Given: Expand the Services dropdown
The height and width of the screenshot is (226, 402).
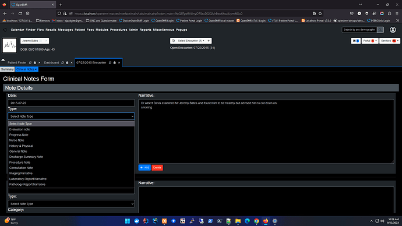Looking at the screenshot, I should (389, 41).
